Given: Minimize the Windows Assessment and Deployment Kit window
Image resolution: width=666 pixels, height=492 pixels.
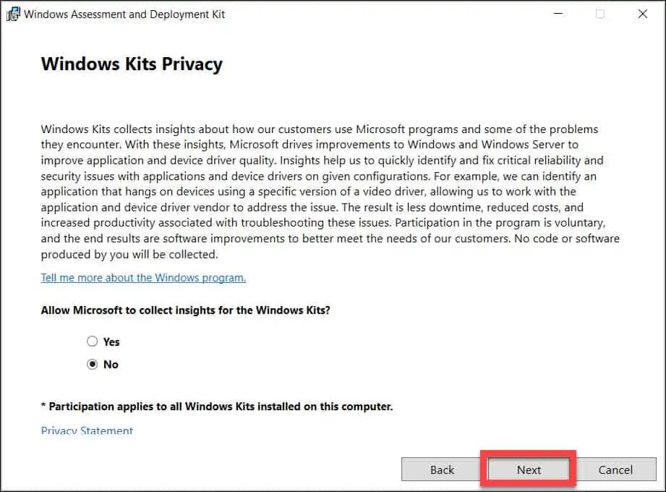Looking at the screenshot, I should point(558,13).
